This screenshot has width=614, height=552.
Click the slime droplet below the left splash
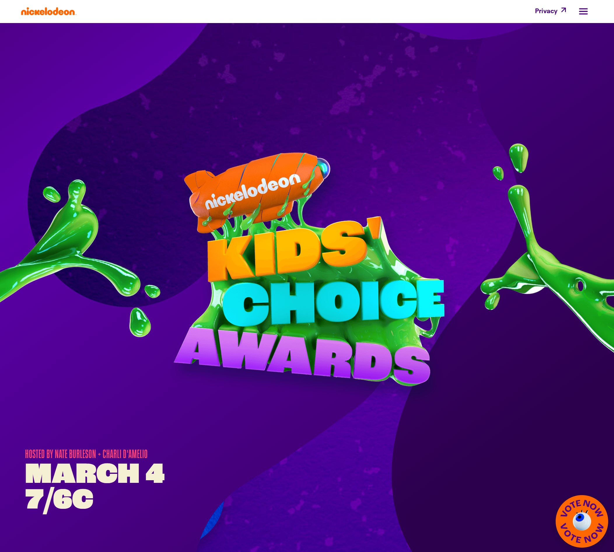click(x=139, y=322)
